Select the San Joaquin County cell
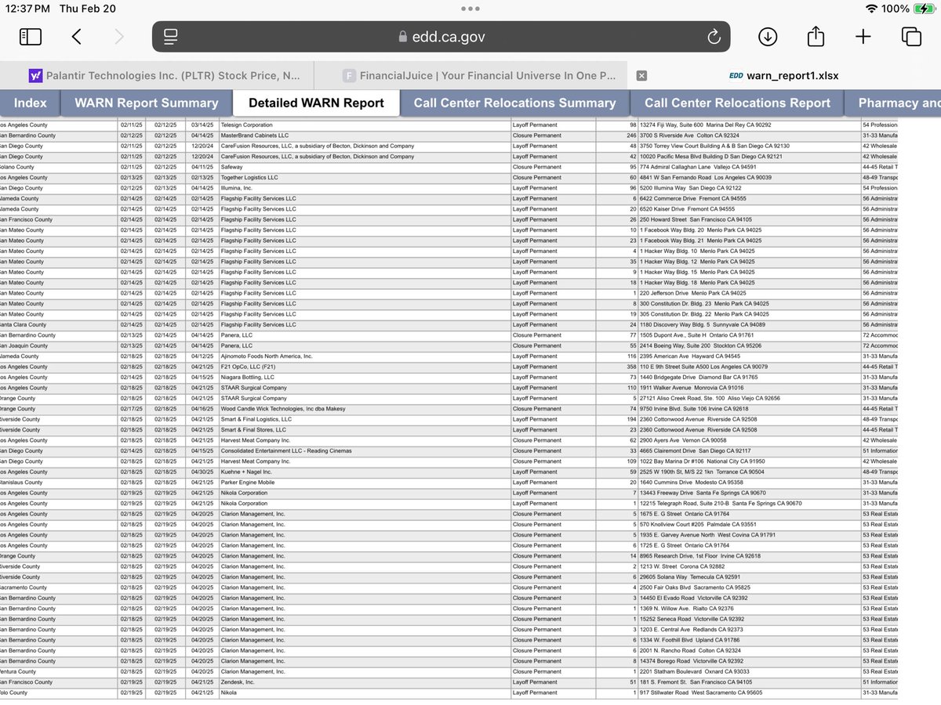 click(x=58, y=345)
